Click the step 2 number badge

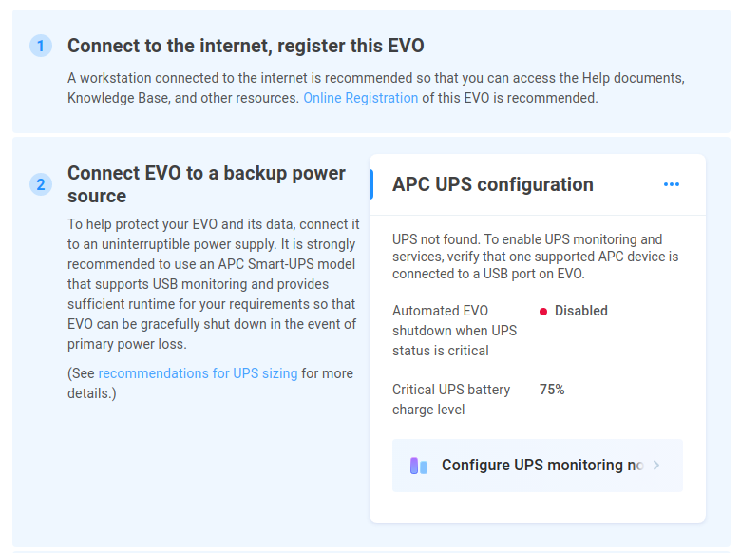41,184
